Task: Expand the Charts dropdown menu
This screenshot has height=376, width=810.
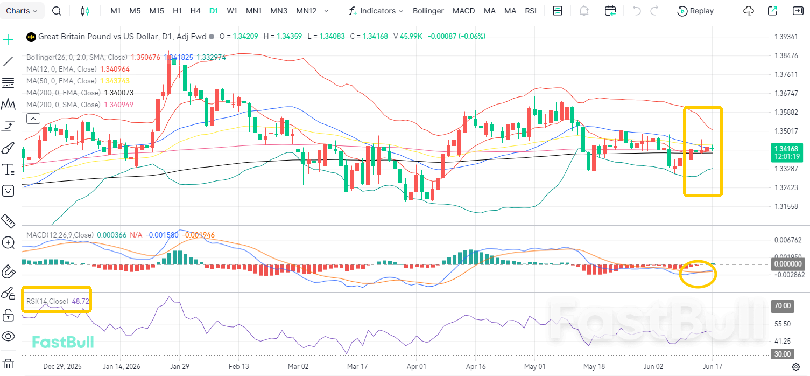Action: point(22,11)
